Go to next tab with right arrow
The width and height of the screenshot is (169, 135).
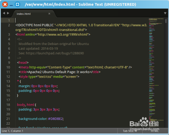coord(8,13)
